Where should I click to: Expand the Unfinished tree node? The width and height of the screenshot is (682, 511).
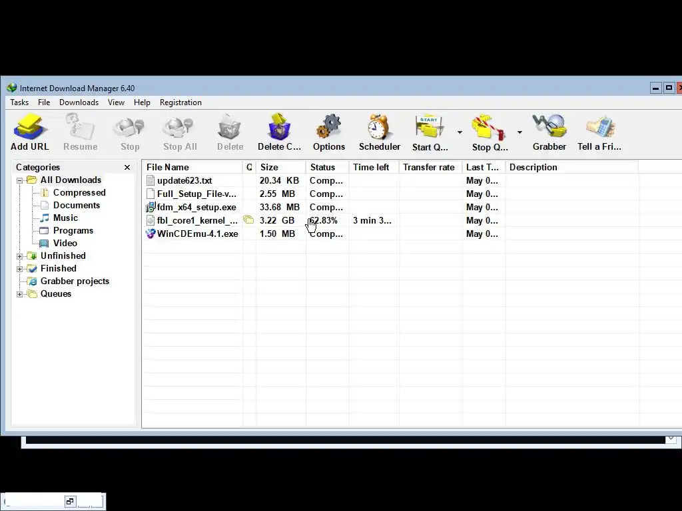click(x=19, y=256)
